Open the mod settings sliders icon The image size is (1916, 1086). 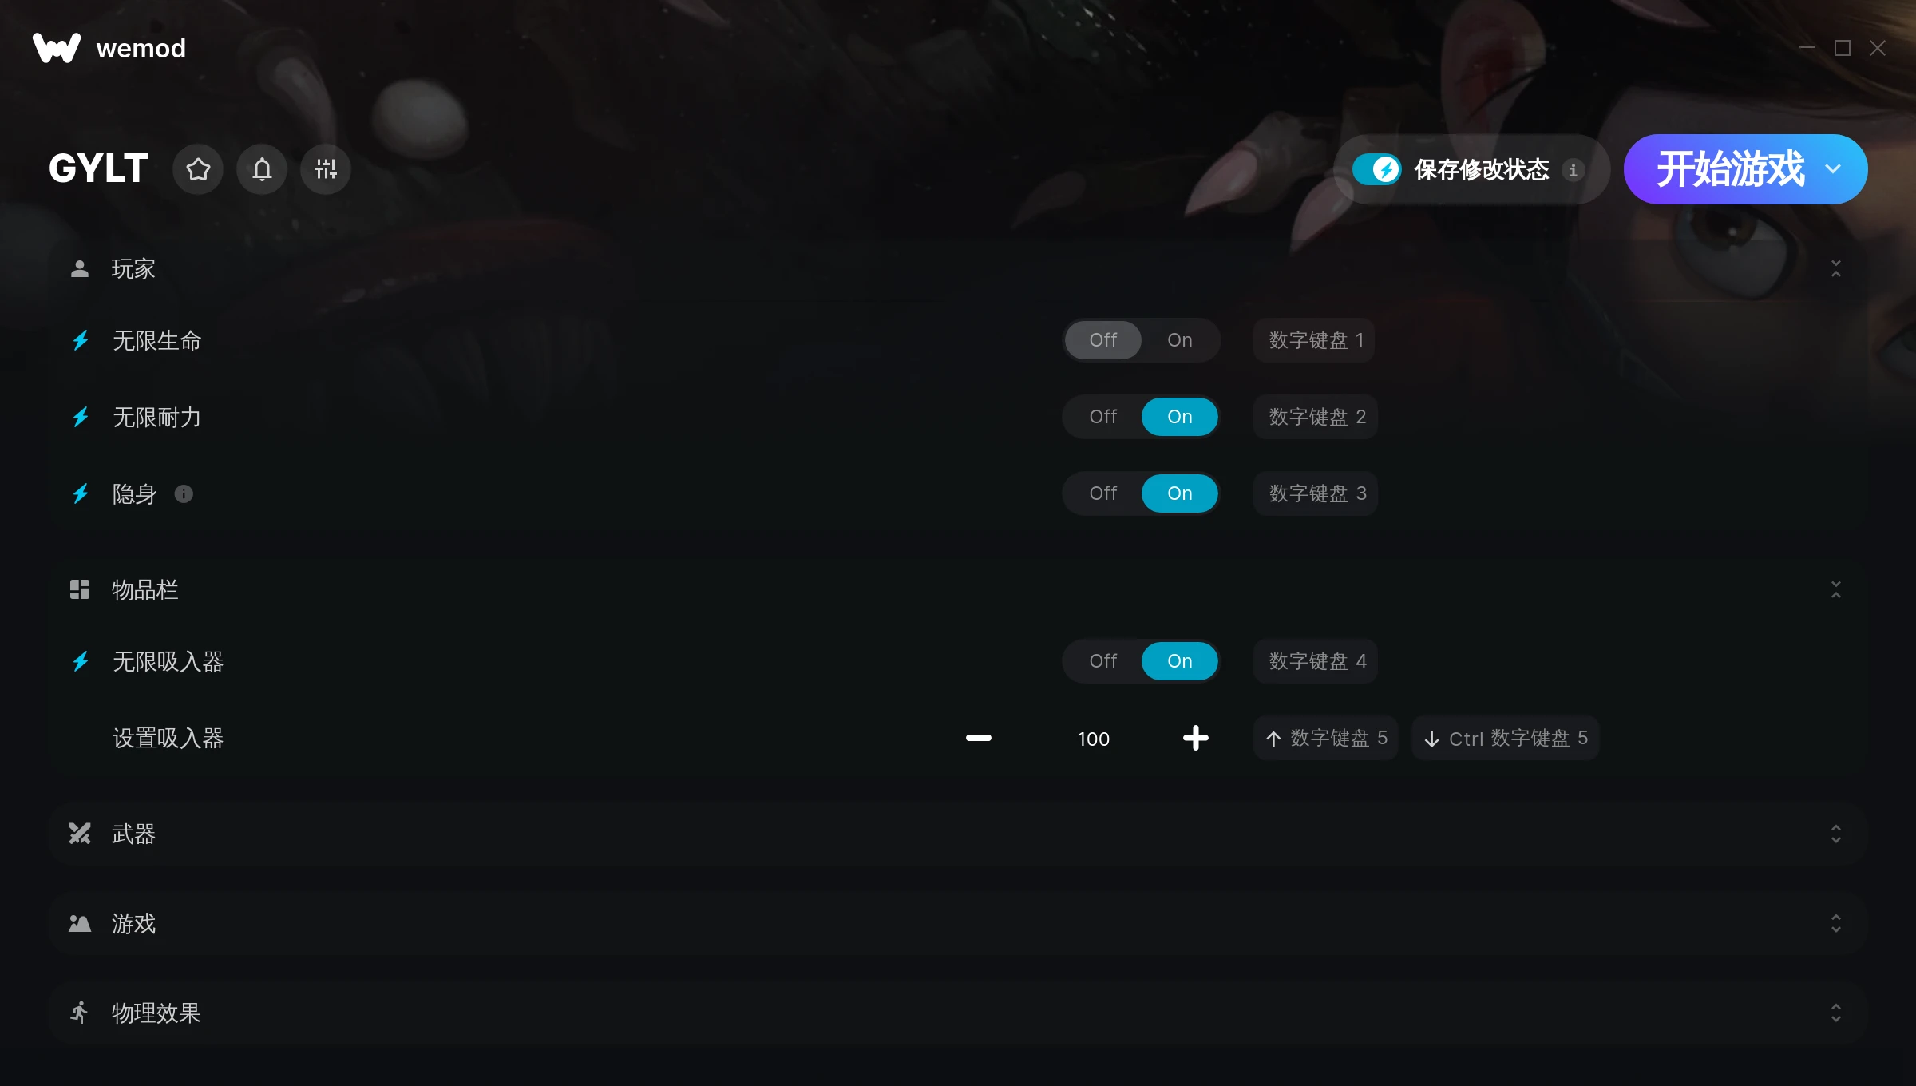coord(326,169)
